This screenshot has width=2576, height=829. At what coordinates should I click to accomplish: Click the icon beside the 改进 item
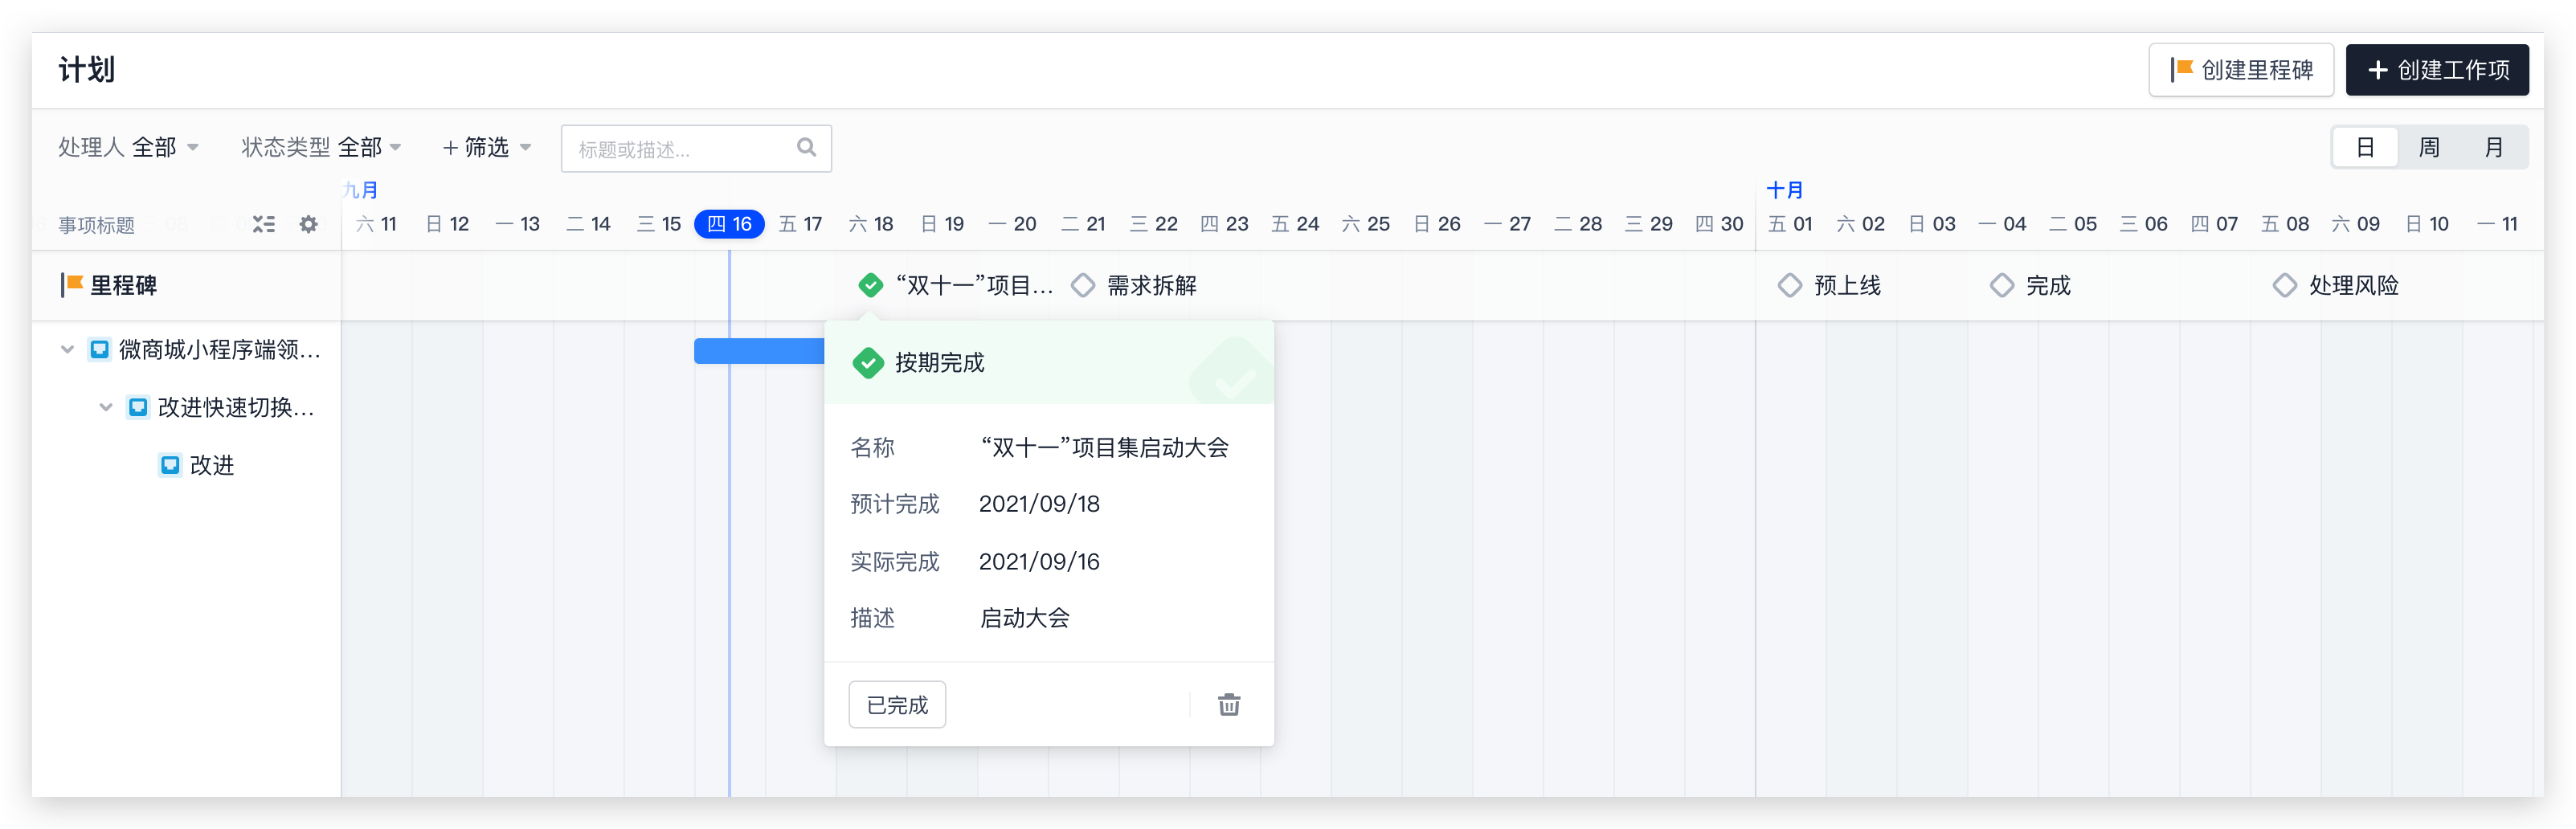click(x=170, y=465)
